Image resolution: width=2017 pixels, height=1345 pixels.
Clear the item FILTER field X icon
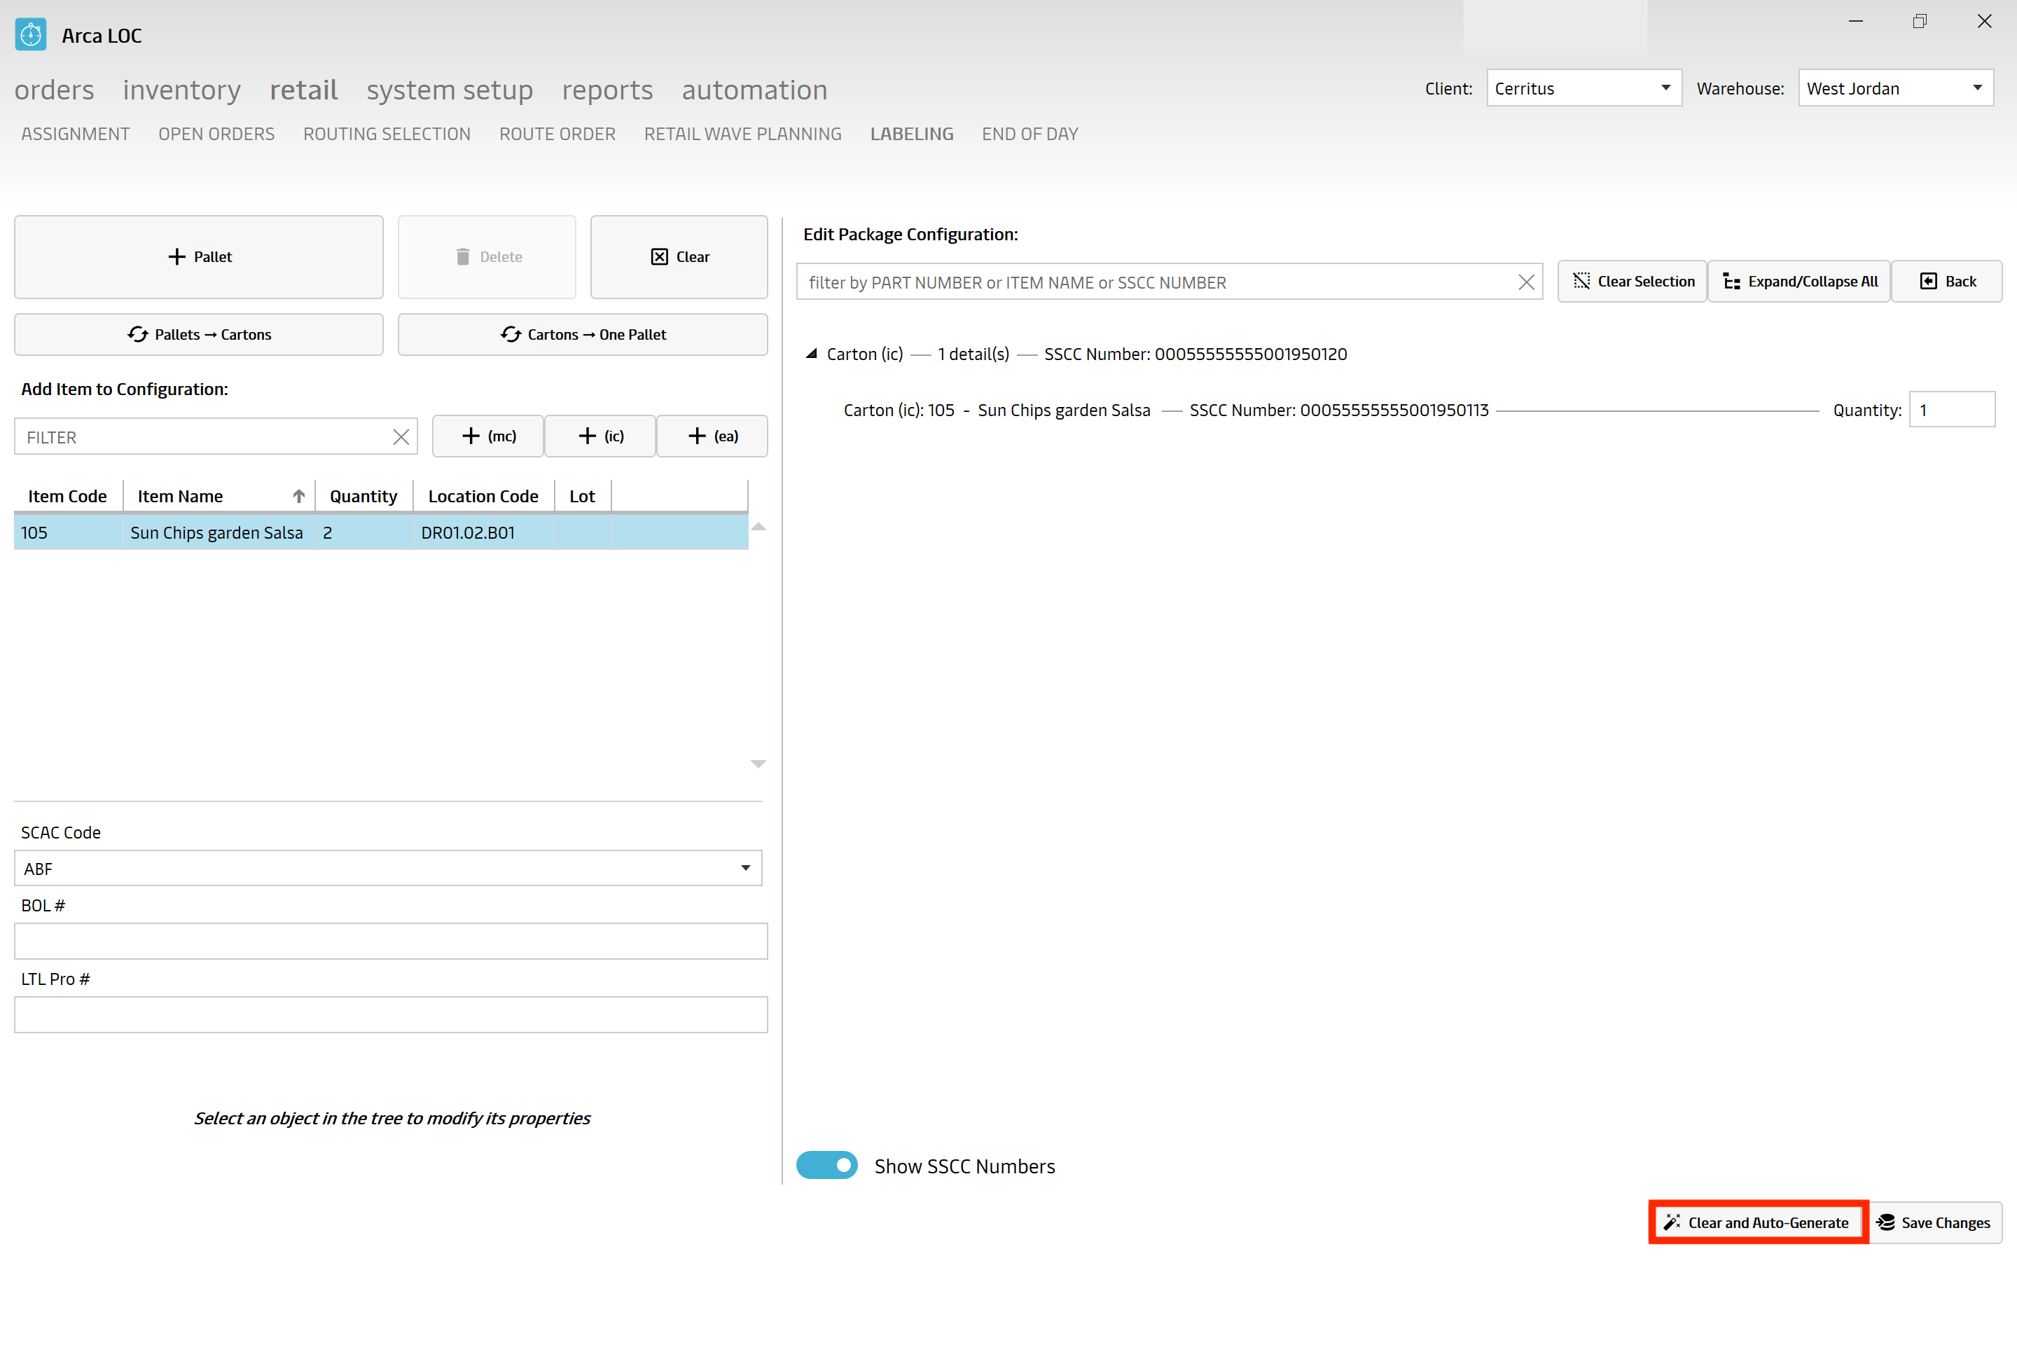[401, 437]
